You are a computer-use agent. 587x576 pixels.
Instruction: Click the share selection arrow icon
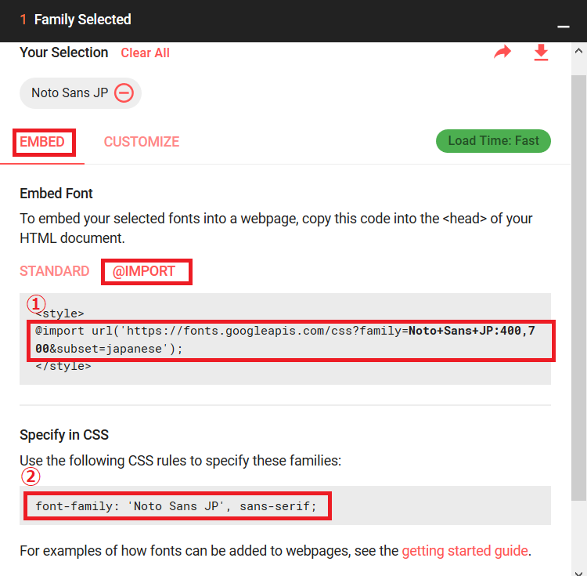coord(502,53)
